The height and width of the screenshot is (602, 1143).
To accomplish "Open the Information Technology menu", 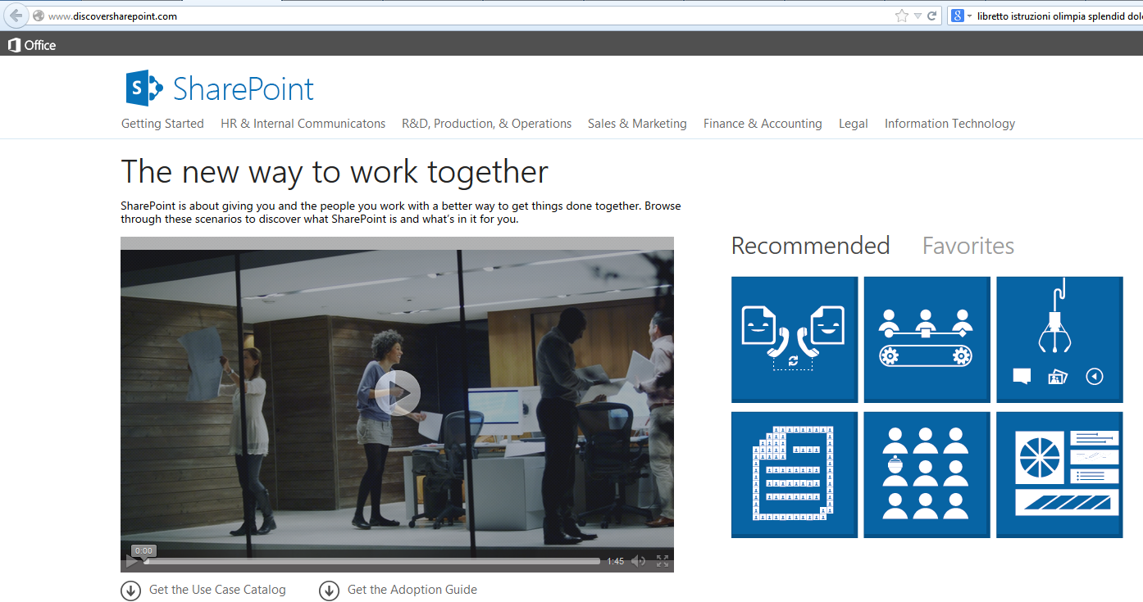I will click(949, 124).
